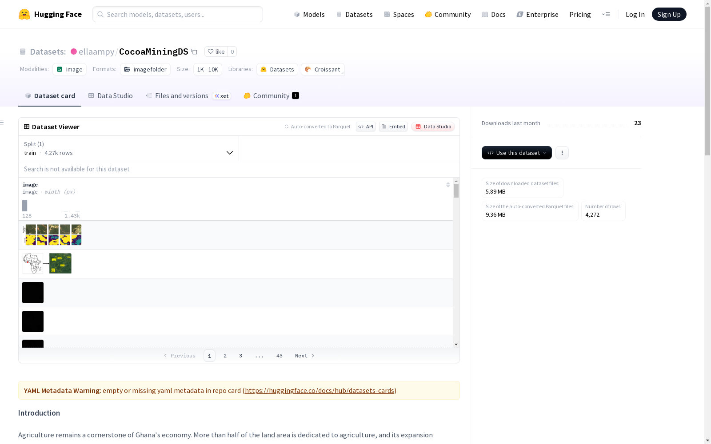Open the additional navigation menu icon
The image size is (711, 444).
point(606,14)
